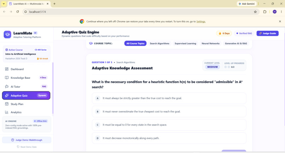Open Dashboard from the sidebar
The width and height of the screenshot is (285, 153).
tap(26, 69)
